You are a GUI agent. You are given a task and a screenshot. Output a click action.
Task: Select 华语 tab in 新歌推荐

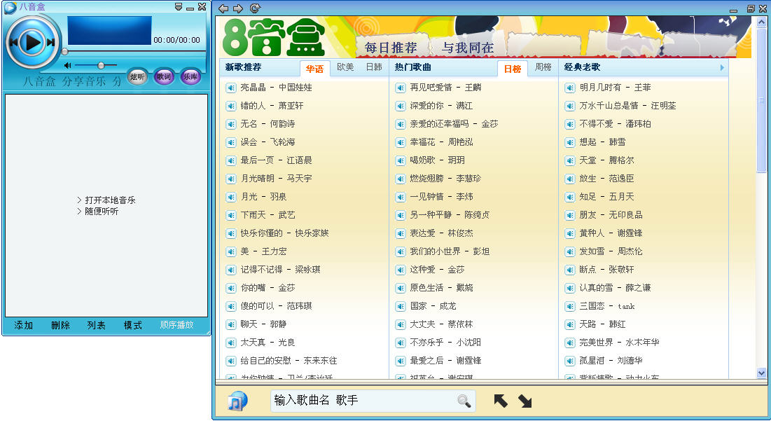pyautogui.click(x=314, y=69)
